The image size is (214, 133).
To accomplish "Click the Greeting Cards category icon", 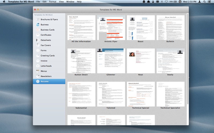I will pos(38,56).
